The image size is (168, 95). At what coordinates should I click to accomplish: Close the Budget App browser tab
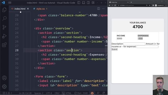point(128,2)
